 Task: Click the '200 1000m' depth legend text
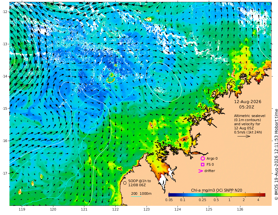point(141,193)
